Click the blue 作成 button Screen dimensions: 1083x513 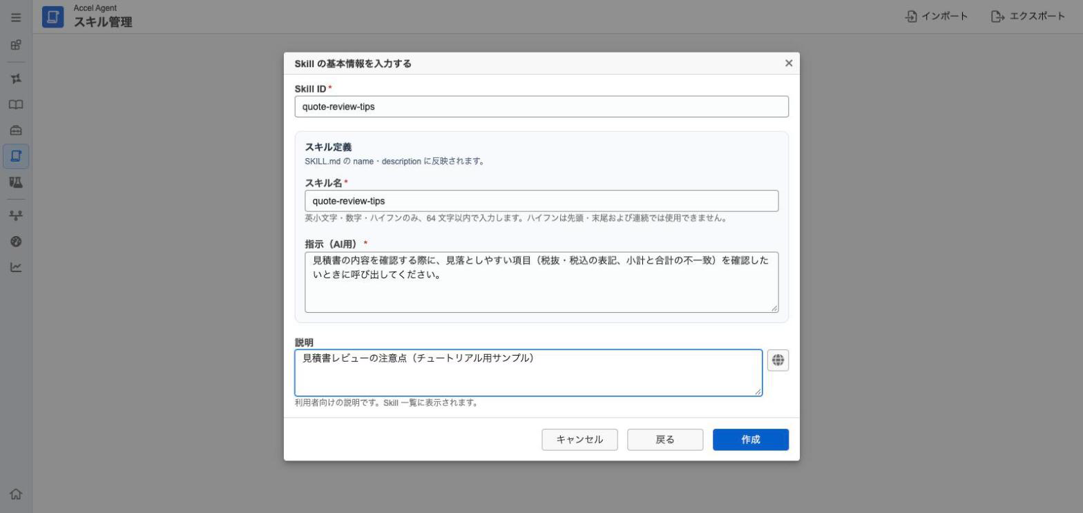[x=751, y=440]
